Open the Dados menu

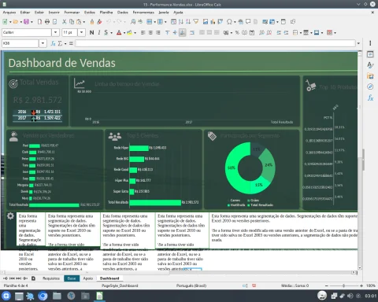click(x=123, y=13)
